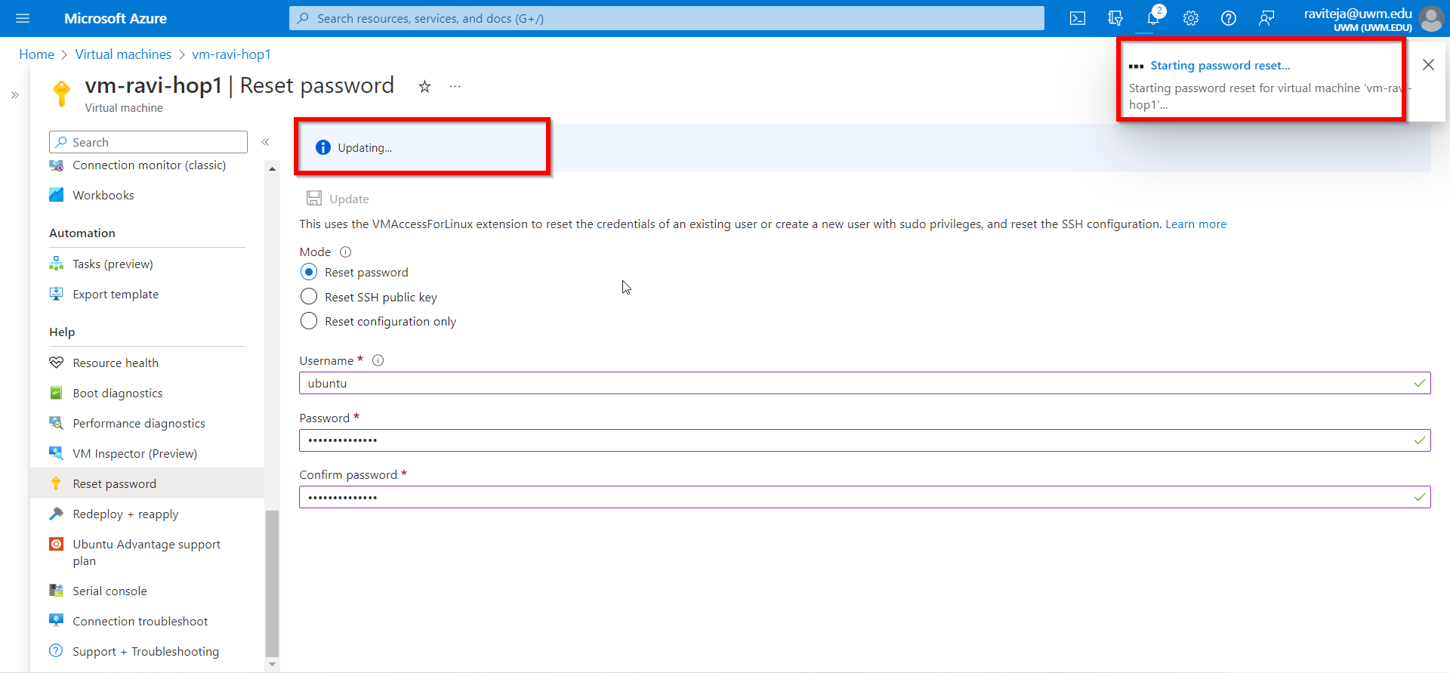Click the Confirm password input field
Viewport: 1450px width, 673px height.
(x=865, y=497)
